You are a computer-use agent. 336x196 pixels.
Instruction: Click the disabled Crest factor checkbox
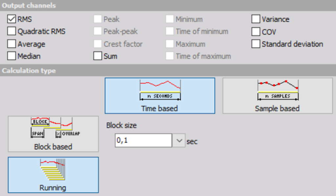[x=97, y=44]
